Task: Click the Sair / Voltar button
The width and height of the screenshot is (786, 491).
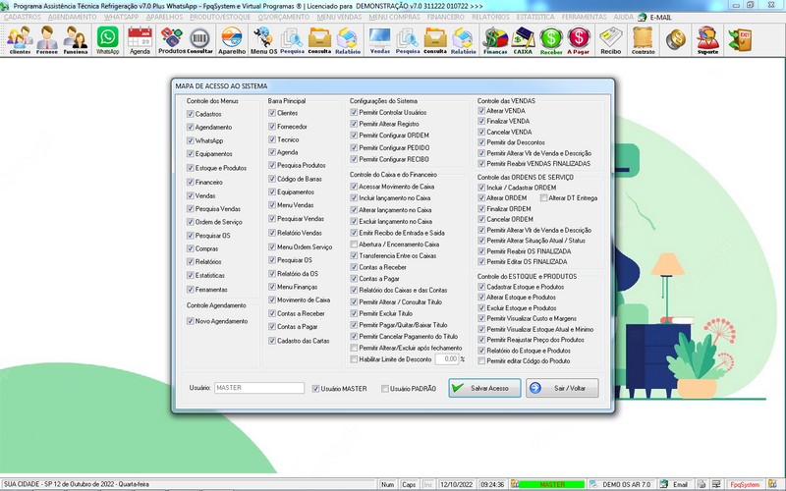Action: coord(561,388)
